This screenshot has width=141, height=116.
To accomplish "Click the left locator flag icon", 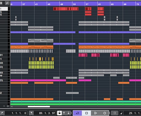I will pyautogui.click(x=2, y=113).
